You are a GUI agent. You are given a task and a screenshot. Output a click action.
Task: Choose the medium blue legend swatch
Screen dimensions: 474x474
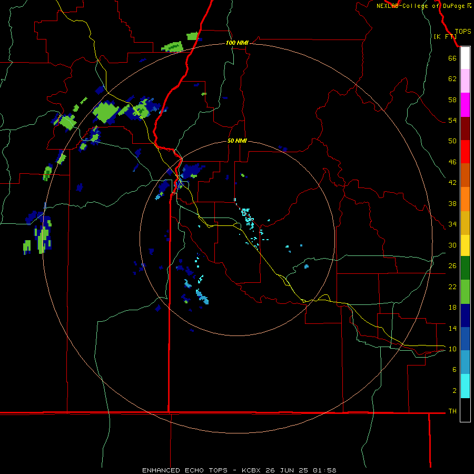(x=465, y=339)
